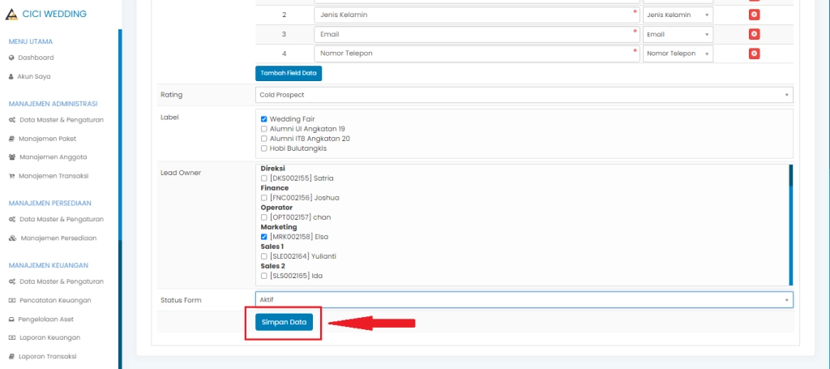Open Manajemen Transaksi cart item
830x369 pixels.
[x=52, y=176]
